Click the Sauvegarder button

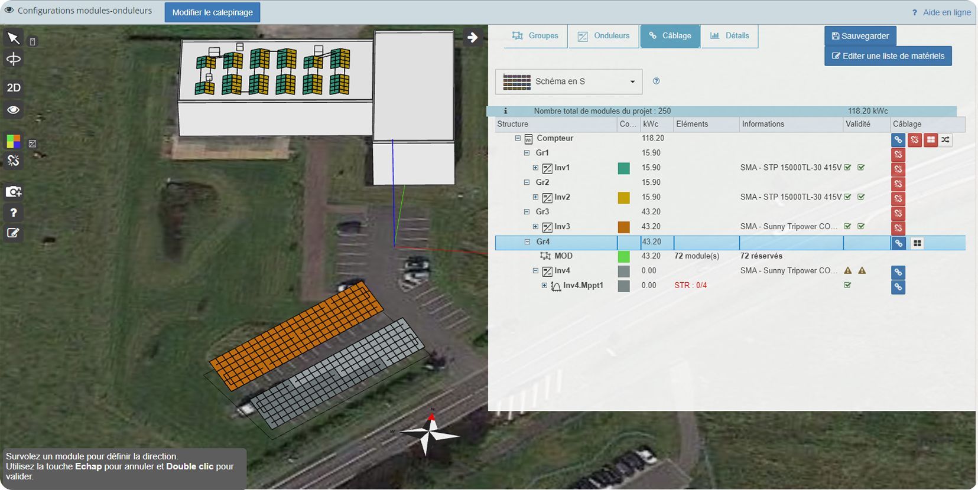click(860, 36)
